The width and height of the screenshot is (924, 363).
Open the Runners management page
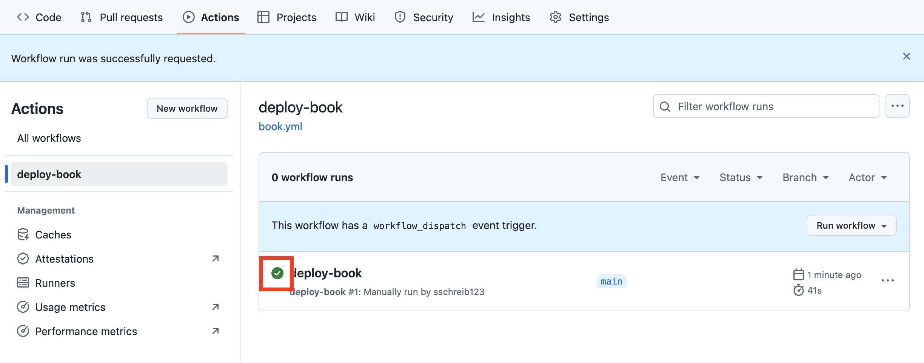[x=55, y=283]
